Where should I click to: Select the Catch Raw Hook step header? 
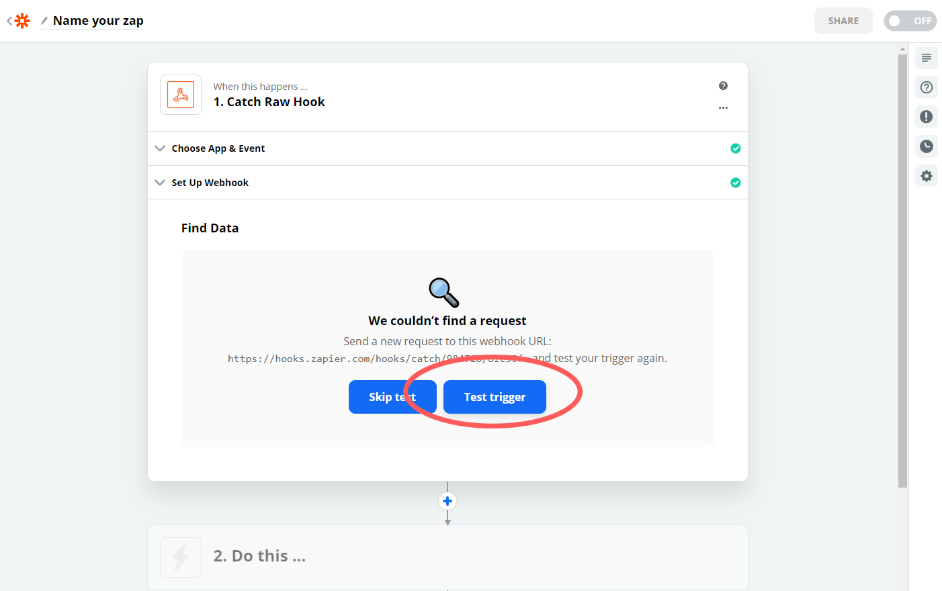point(269,101)
